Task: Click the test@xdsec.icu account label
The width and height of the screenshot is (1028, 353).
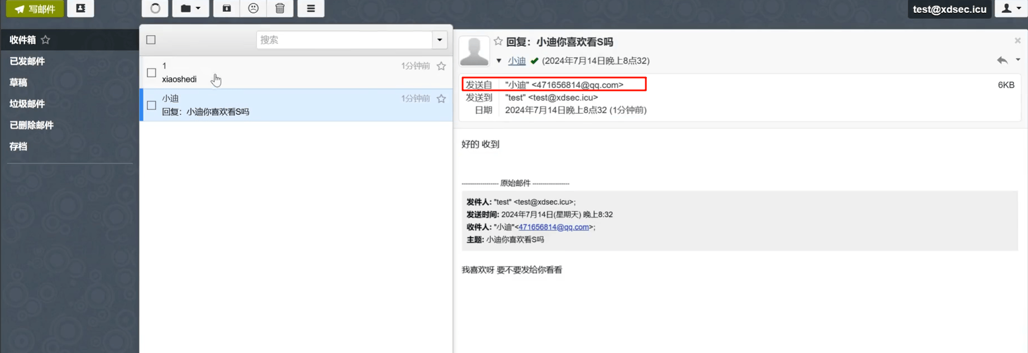Action: 949,9
